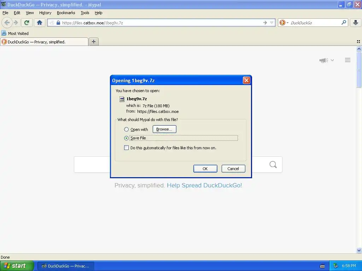Viewport: 362px width, 271px height.
Task: Open the Windows Start menu
Action: [x=17, y=266]
